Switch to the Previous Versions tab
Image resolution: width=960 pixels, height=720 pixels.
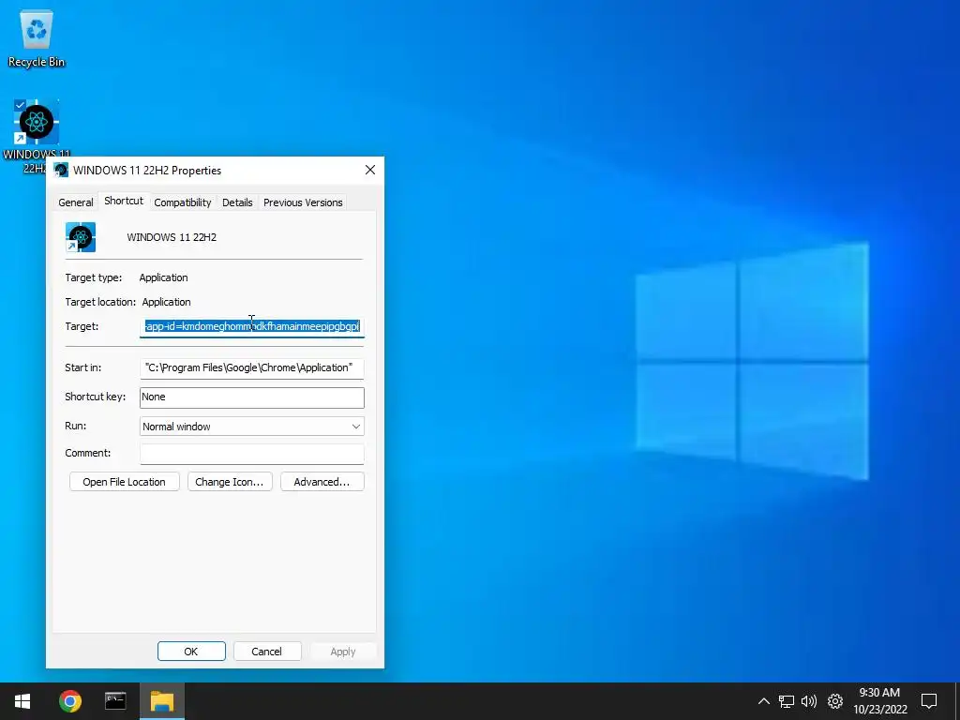tap(303, 202)
